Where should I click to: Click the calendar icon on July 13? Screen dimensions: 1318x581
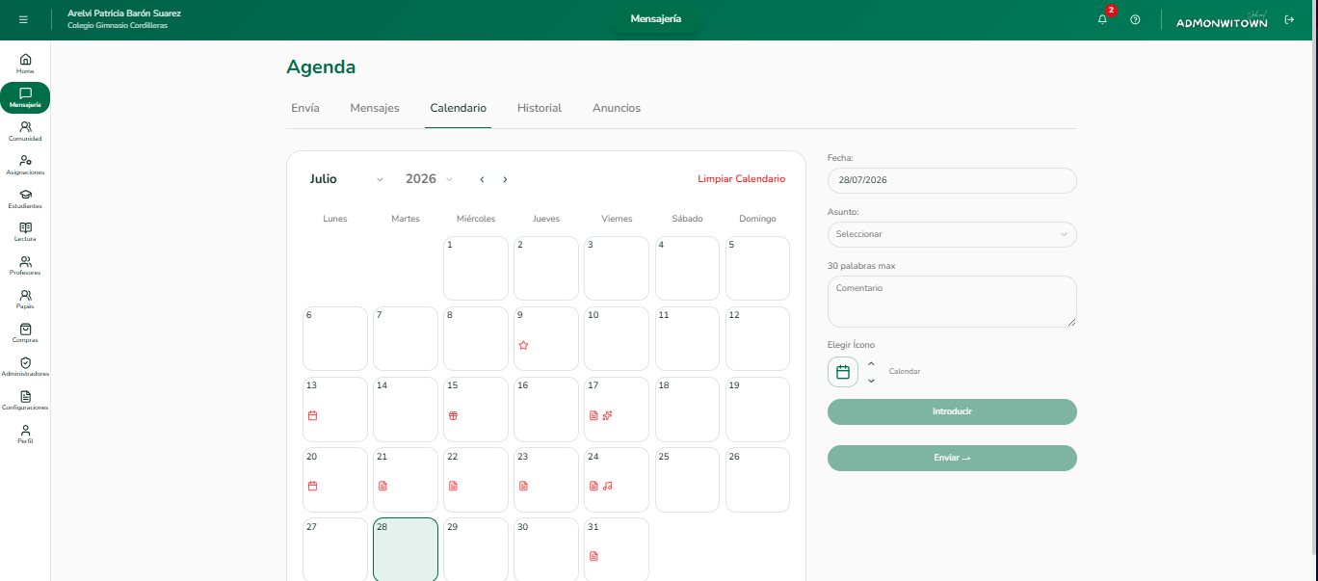pos(312,415)
